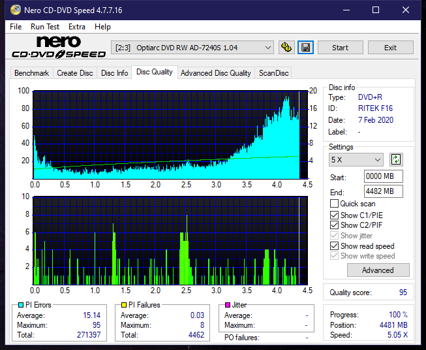The width and height of the screenshot is (426, 350).
Task: Click the PI Errors maximum 95
Action: (97, 325)
